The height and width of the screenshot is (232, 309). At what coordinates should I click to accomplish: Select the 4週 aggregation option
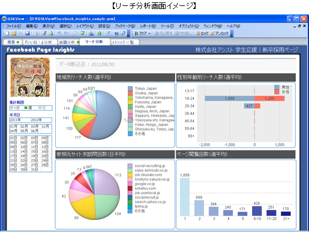click(x=15, y=108)
